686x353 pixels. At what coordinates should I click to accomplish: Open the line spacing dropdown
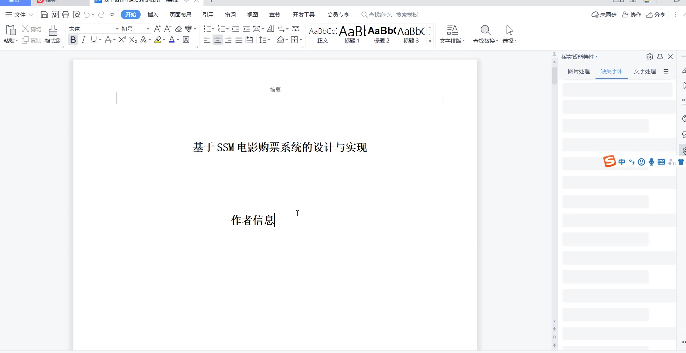[x=269, y=40]
